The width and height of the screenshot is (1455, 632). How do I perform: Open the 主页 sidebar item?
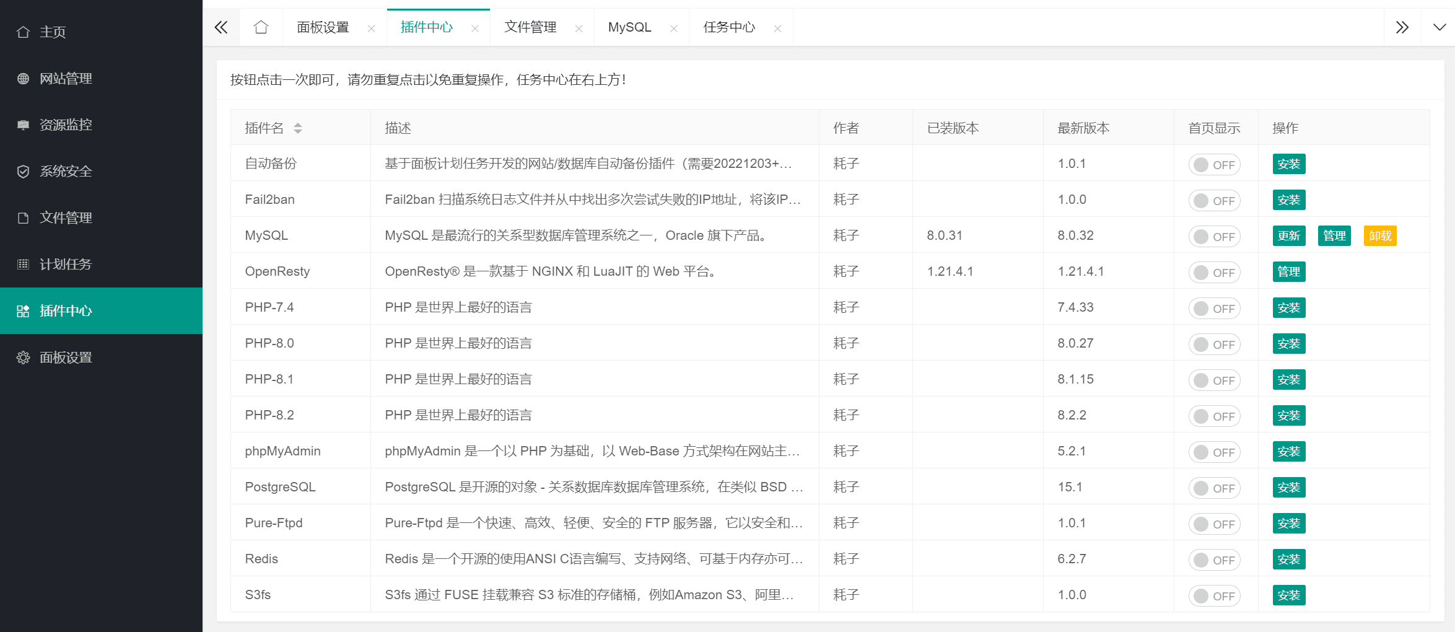[x=53, y=32]
